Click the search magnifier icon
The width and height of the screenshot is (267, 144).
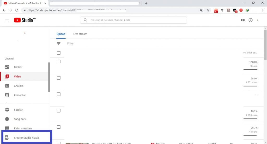point(86,20)
